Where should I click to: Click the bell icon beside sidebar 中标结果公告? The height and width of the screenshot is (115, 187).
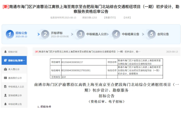pos(5,104)
